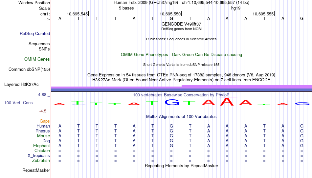
Task: Select the X_tropicalis species row label
Action: (39, 156)
